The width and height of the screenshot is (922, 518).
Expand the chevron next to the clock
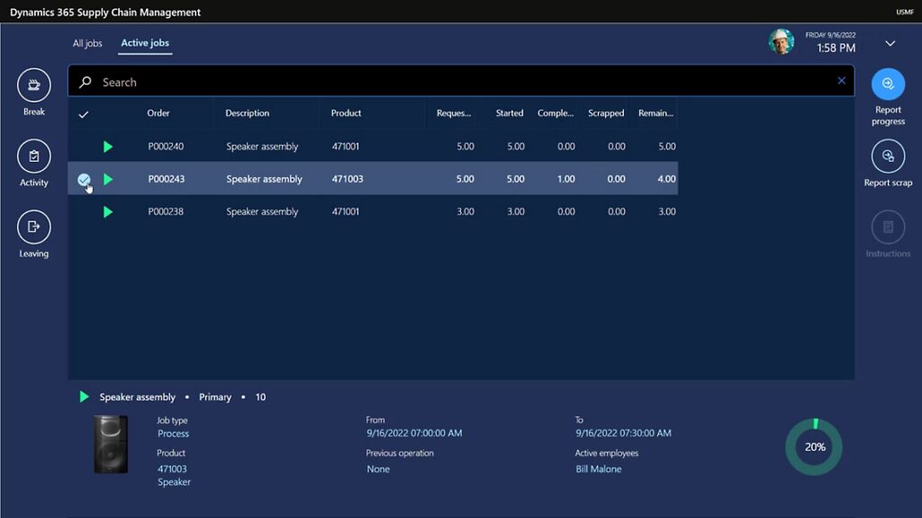[890, 43]
